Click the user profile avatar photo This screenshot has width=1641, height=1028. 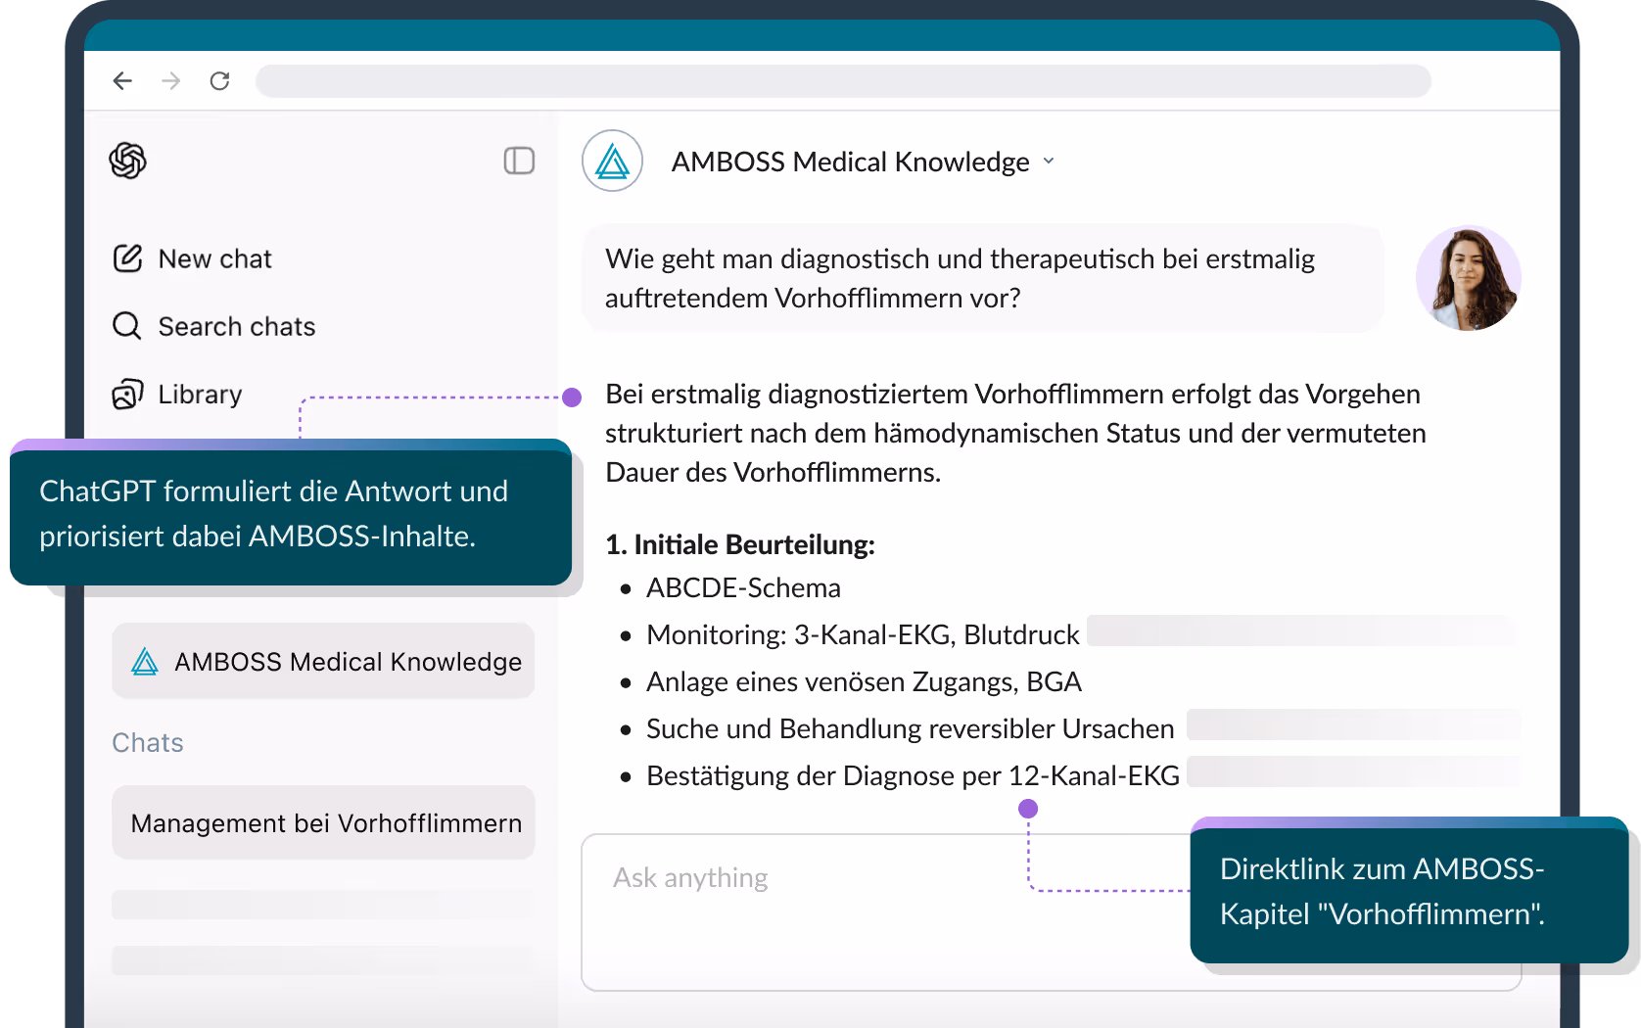(1468, 278)
